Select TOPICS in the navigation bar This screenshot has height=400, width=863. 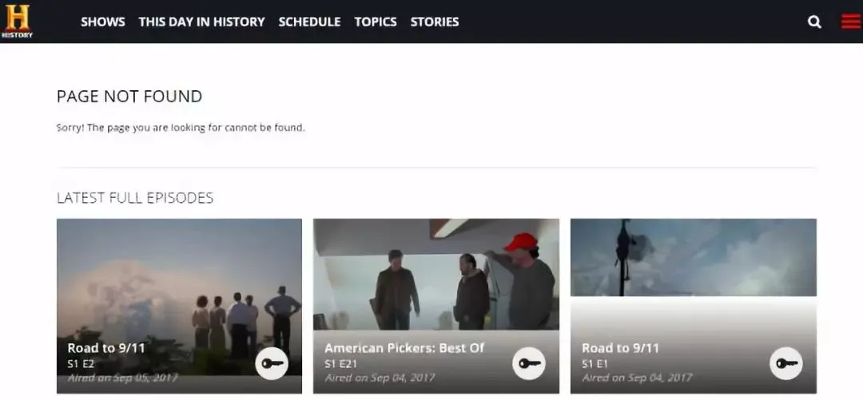(x=376, y=22)
